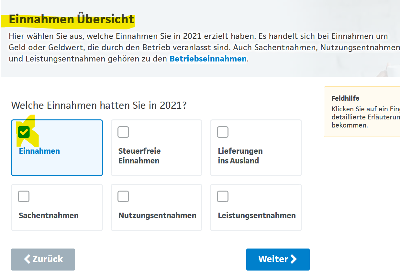Click the blue Einnahmen card label

[x=39, y=151]
